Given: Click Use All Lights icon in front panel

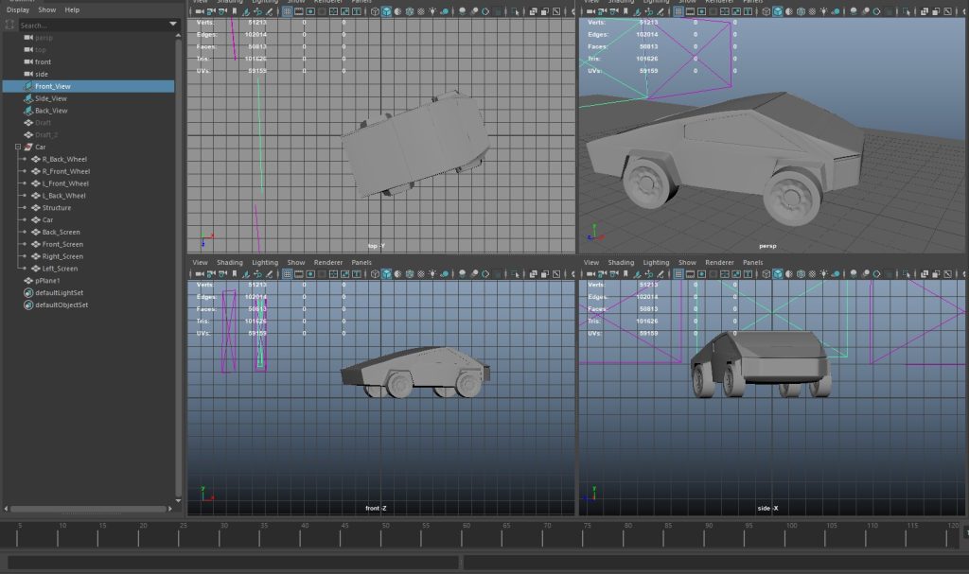Looking at the screenshot, I should pyautogui.click(x=432, y=273).
